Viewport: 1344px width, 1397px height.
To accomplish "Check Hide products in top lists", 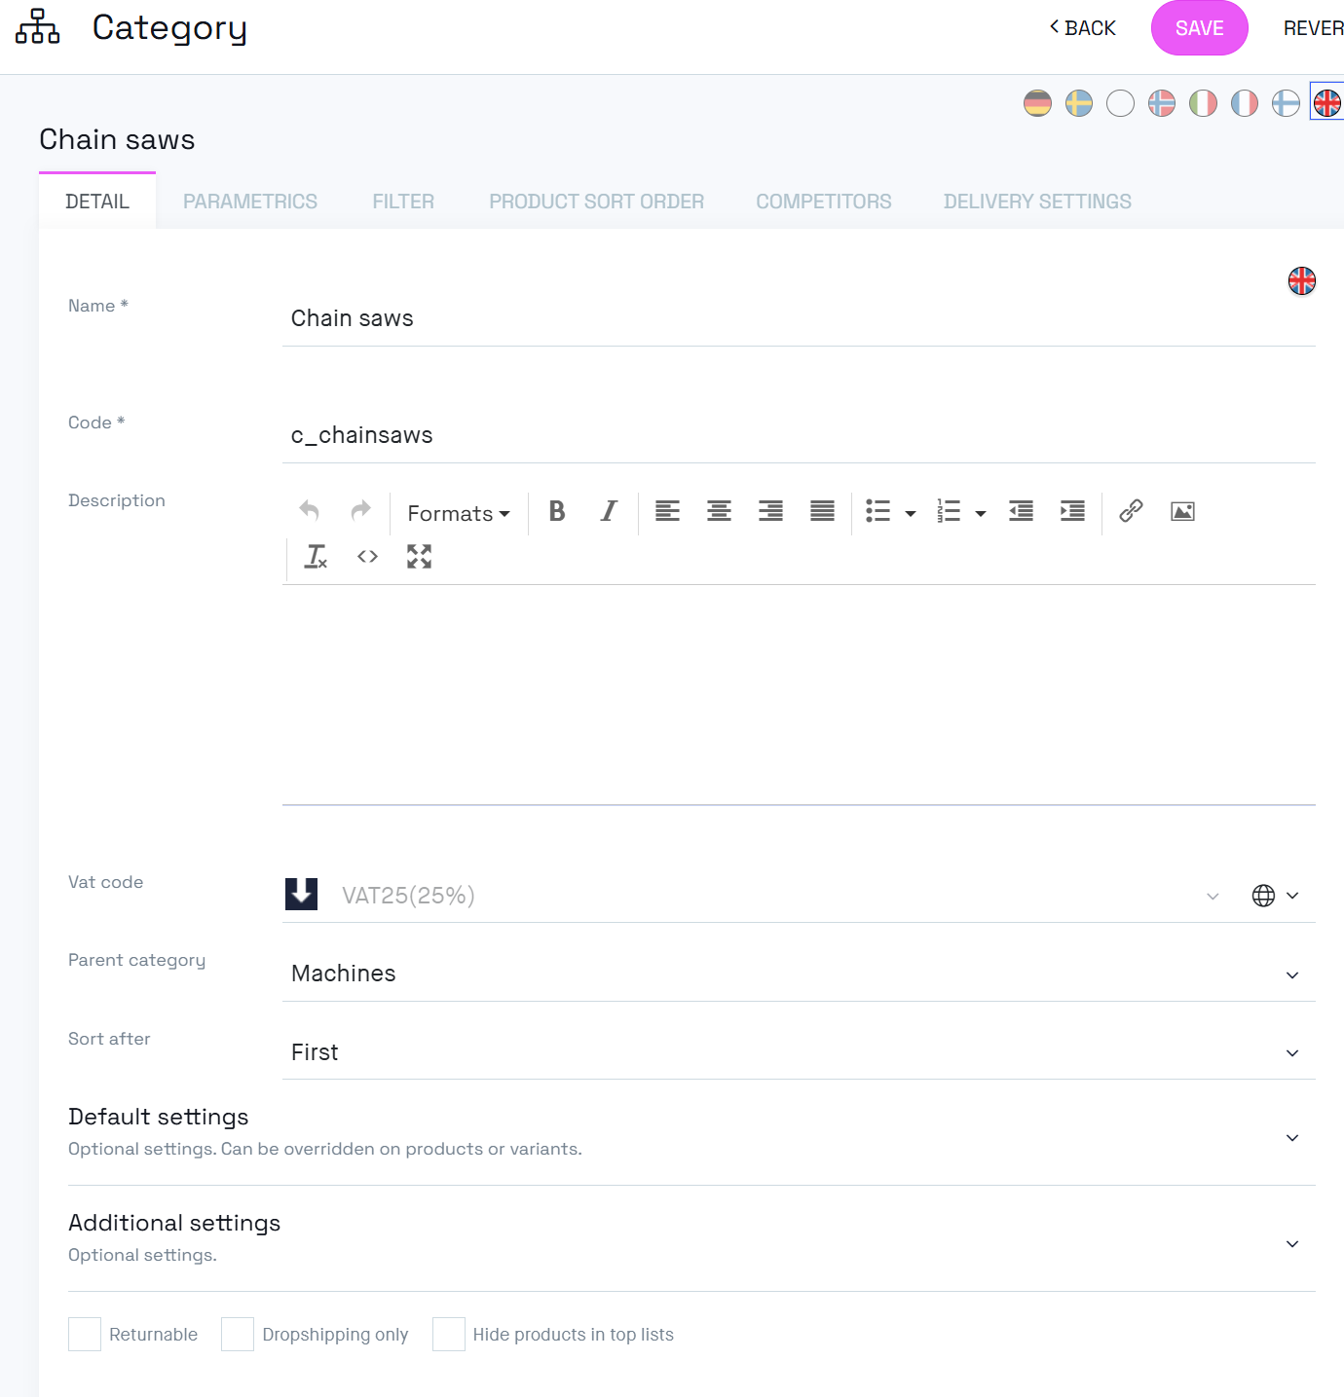I will coord(449,1334).
